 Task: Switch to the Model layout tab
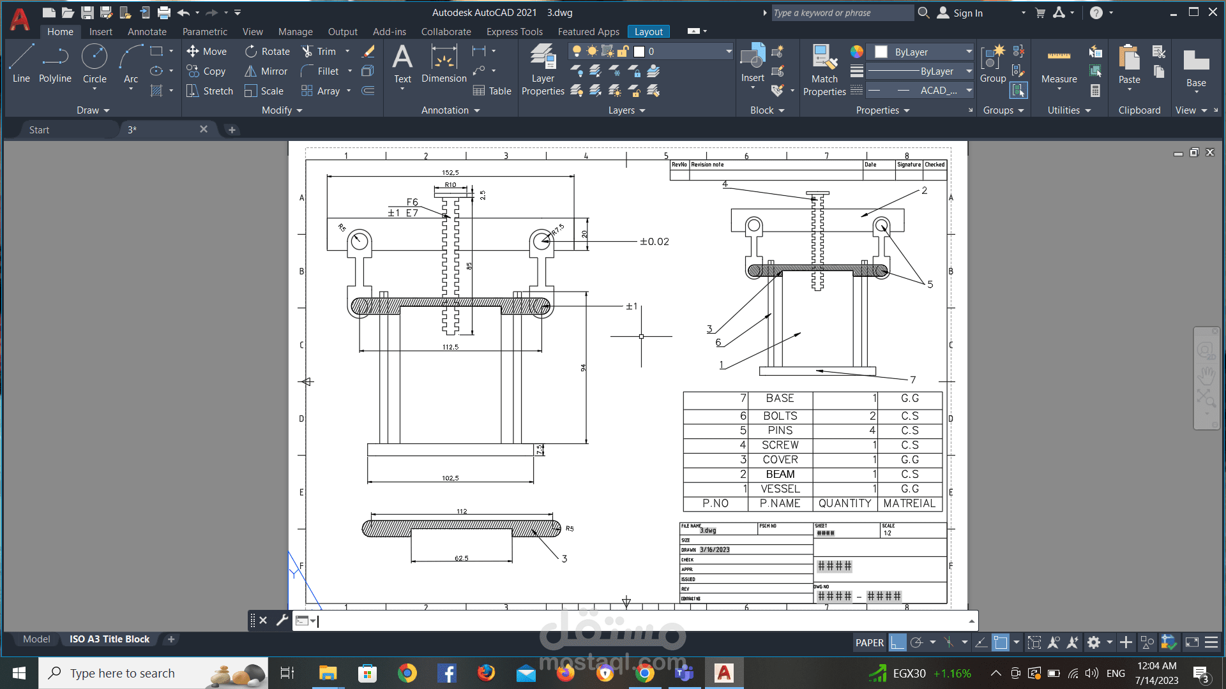pos(36,639)
